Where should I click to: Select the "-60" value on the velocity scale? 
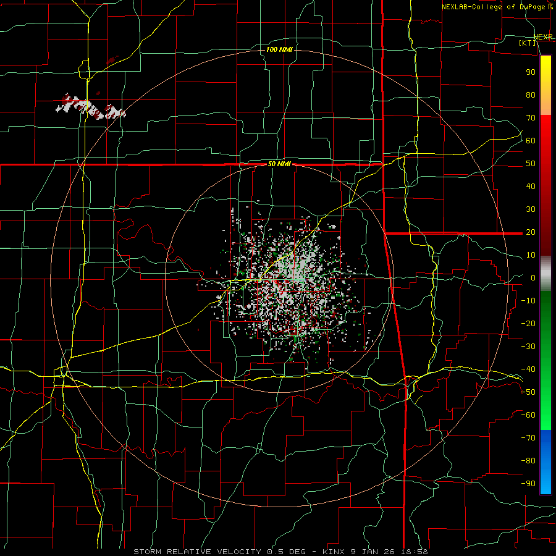point(528,415)
